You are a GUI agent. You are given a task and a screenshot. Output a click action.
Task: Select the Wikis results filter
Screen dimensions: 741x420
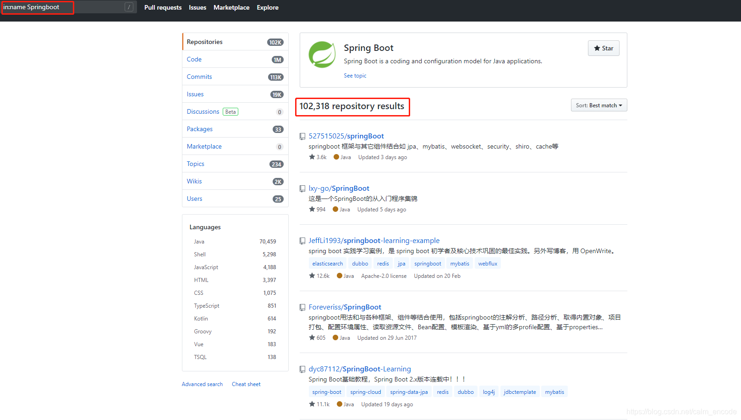click(x=235, y=181)
